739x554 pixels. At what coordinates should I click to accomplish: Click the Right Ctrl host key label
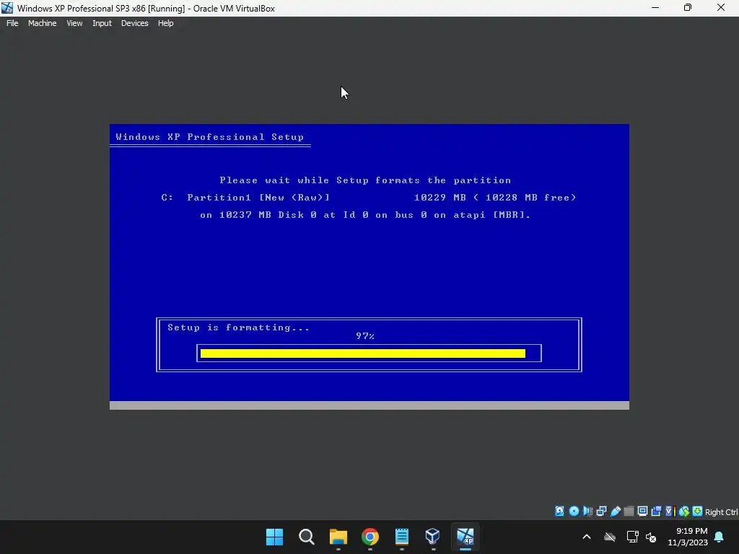(722, 512)
